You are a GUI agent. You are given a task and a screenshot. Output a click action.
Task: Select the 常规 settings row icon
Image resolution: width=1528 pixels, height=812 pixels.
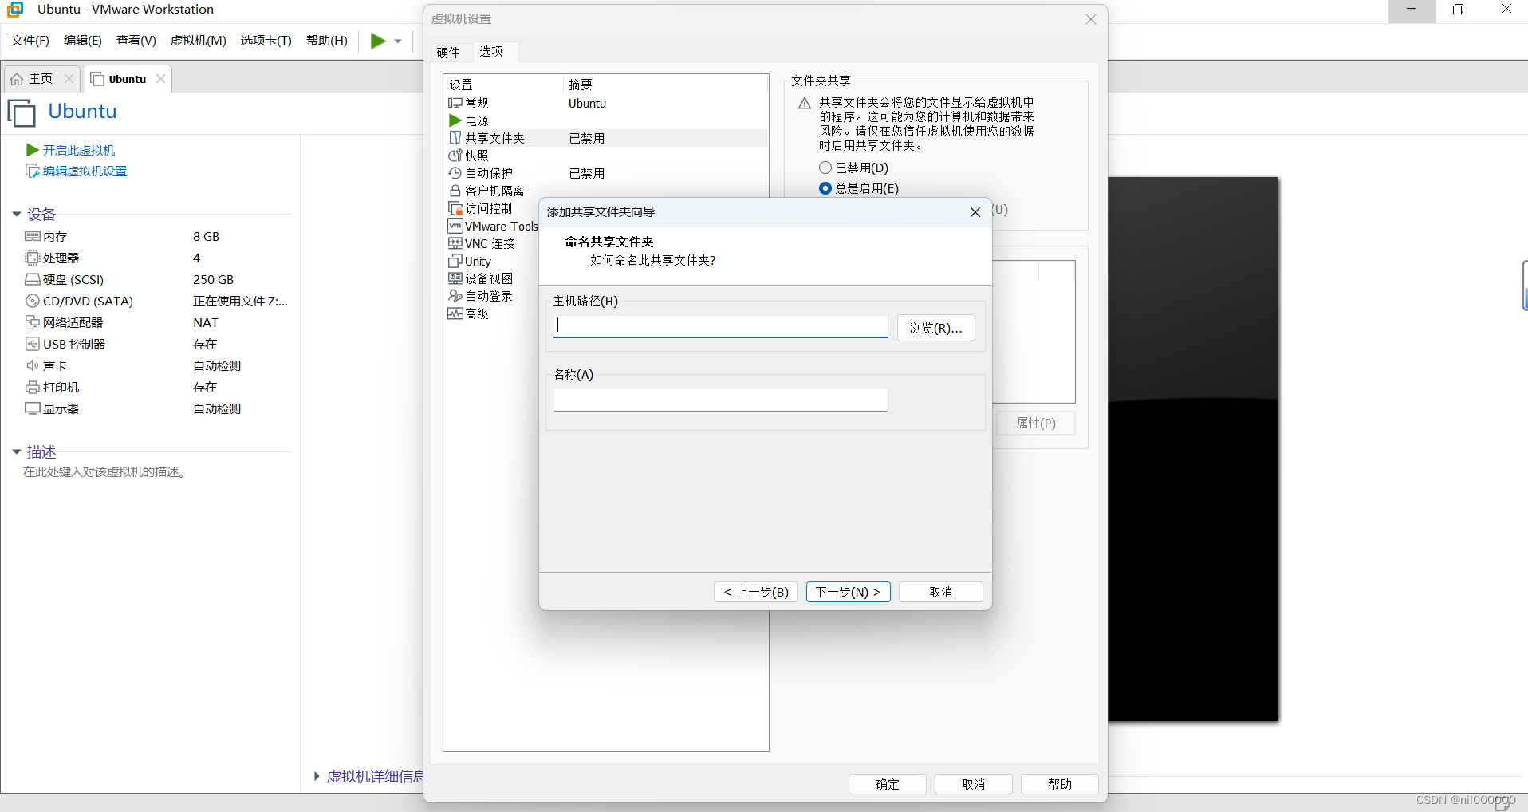pyautogui.click(x=455, y=103)
